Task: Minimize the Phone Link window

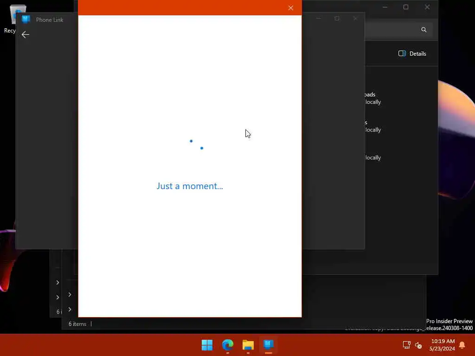Action: coord(318,19)
